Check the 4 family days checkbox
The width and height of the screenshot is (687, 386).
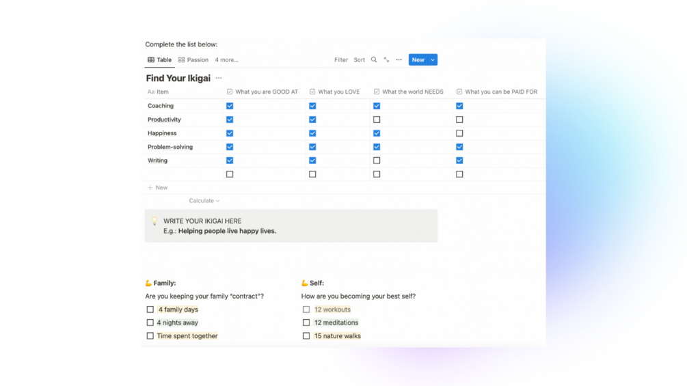click(150, 309)
